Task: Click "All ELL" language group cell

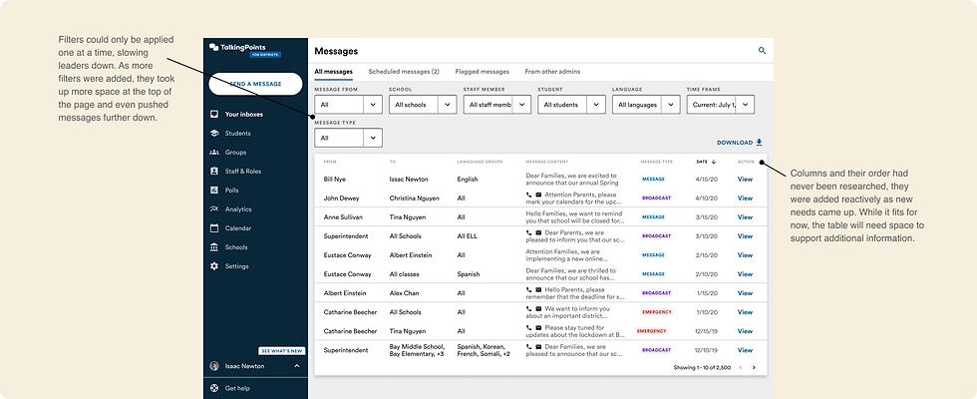Action: tap(467, 236)
